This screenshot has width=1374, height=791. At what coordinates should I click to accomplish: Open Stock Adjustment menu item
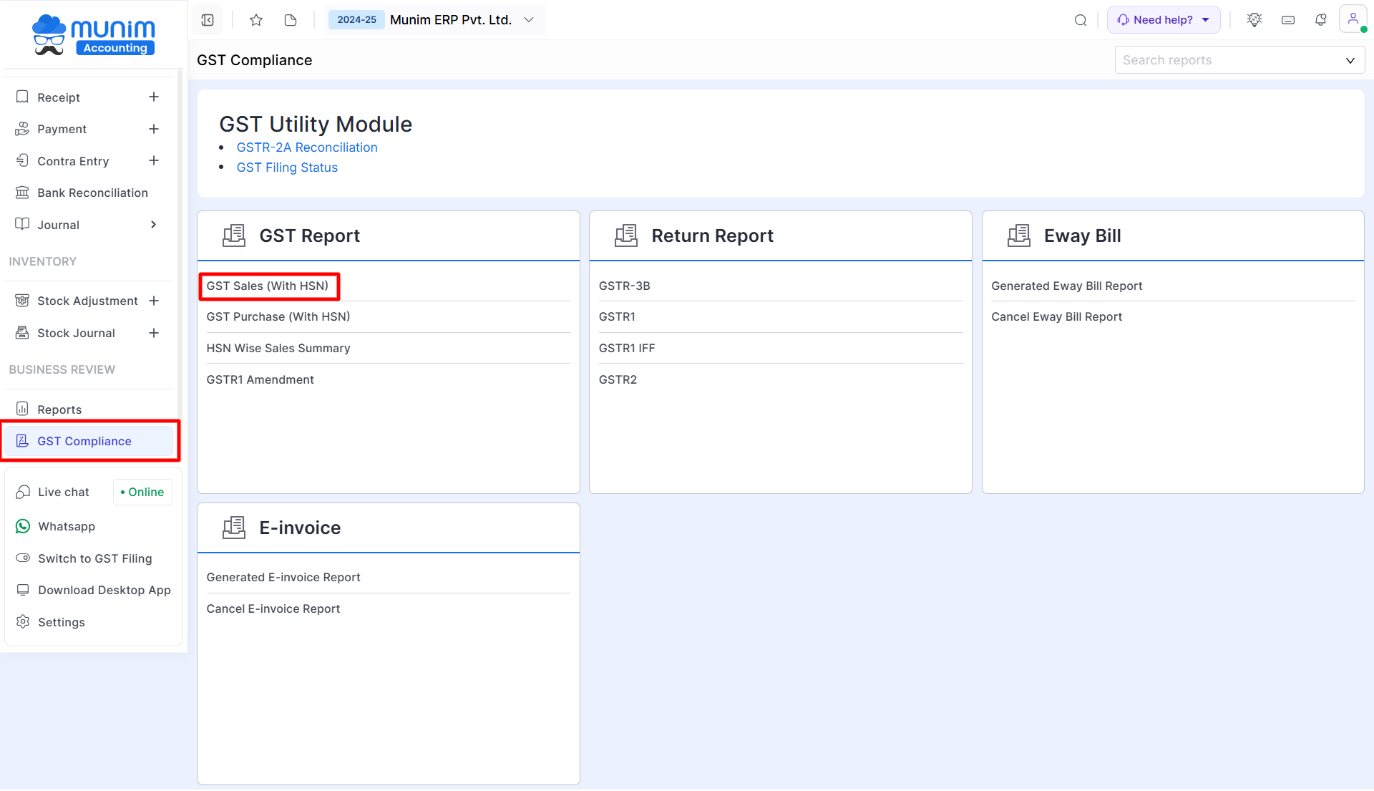tap(87, 301)
